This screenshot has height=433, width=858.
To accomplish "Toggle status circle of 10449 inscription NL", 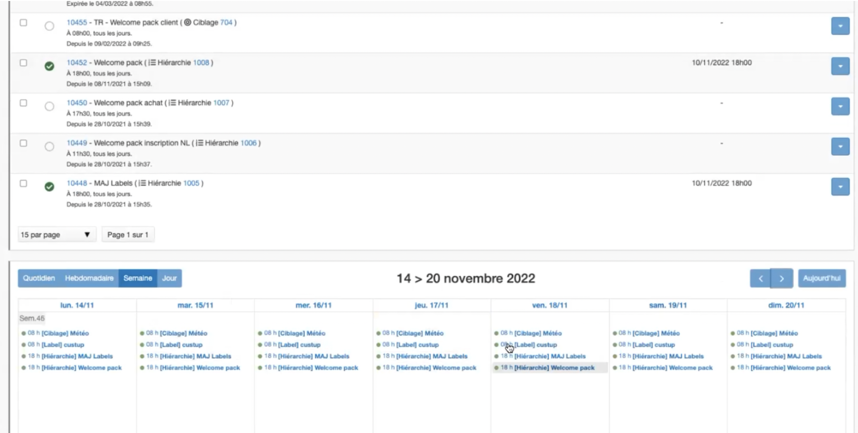I will [x=49, y=147].
